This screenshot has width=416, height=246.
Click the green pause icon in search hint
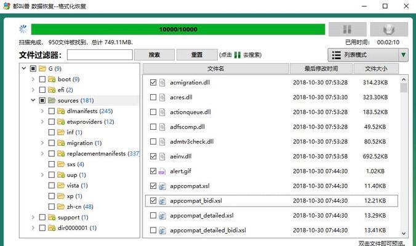click(238, 55)
